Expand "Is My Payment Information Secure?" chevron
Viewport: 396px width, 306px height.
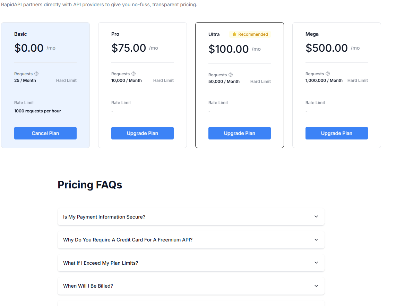click(316, 216)
